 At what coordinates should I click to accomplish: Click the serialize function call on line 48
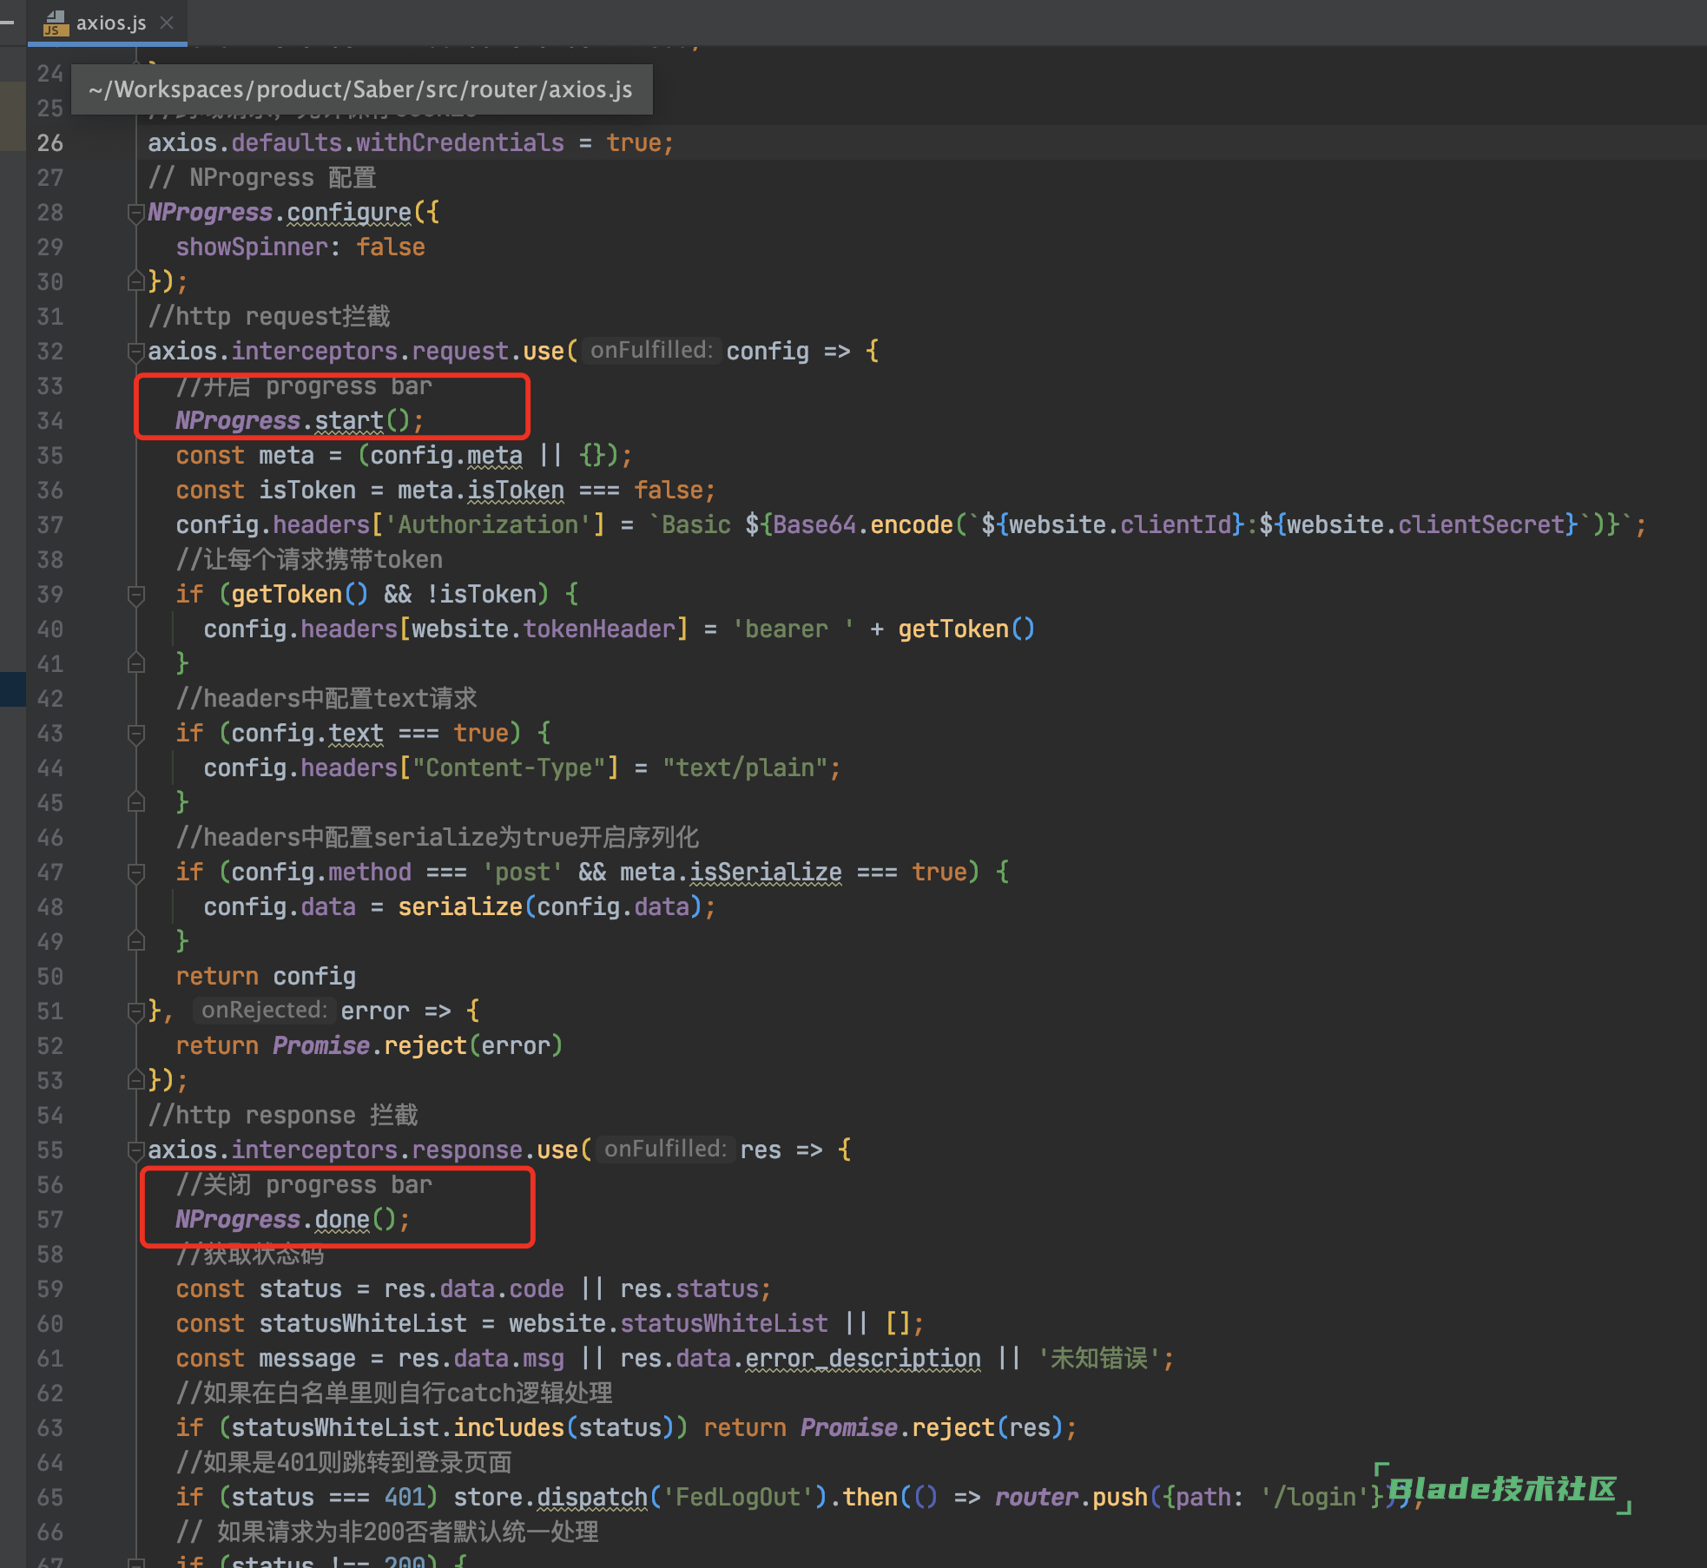460,906
